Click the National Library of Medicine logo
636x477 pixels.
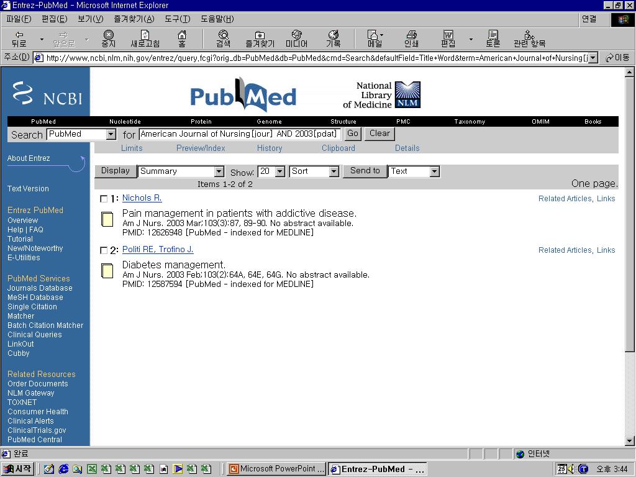tap(381, 95)
